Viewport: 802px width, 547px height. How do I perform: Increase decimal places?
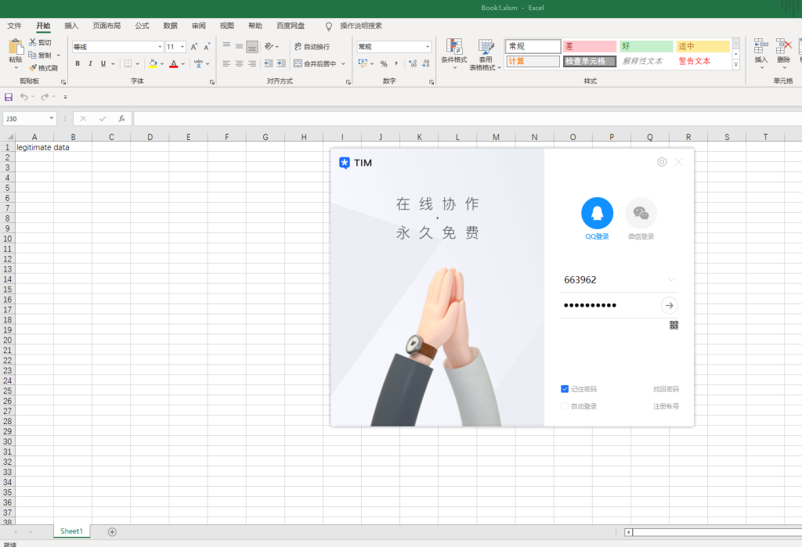413,63
